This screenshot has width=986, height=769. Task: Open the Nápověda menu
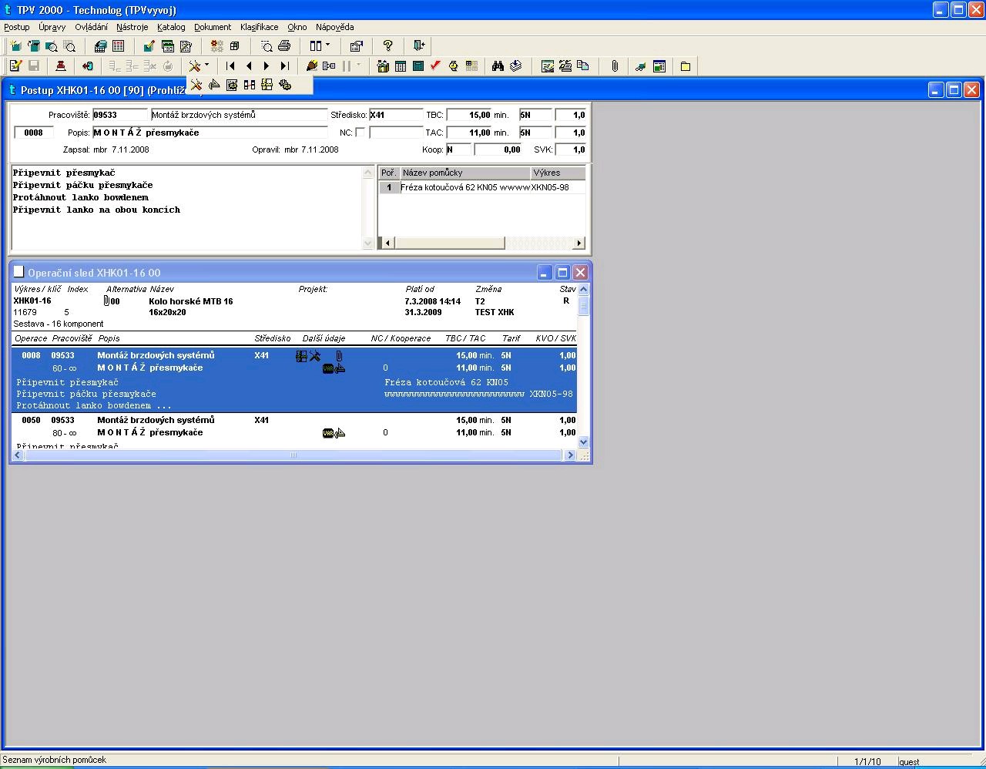334,27
